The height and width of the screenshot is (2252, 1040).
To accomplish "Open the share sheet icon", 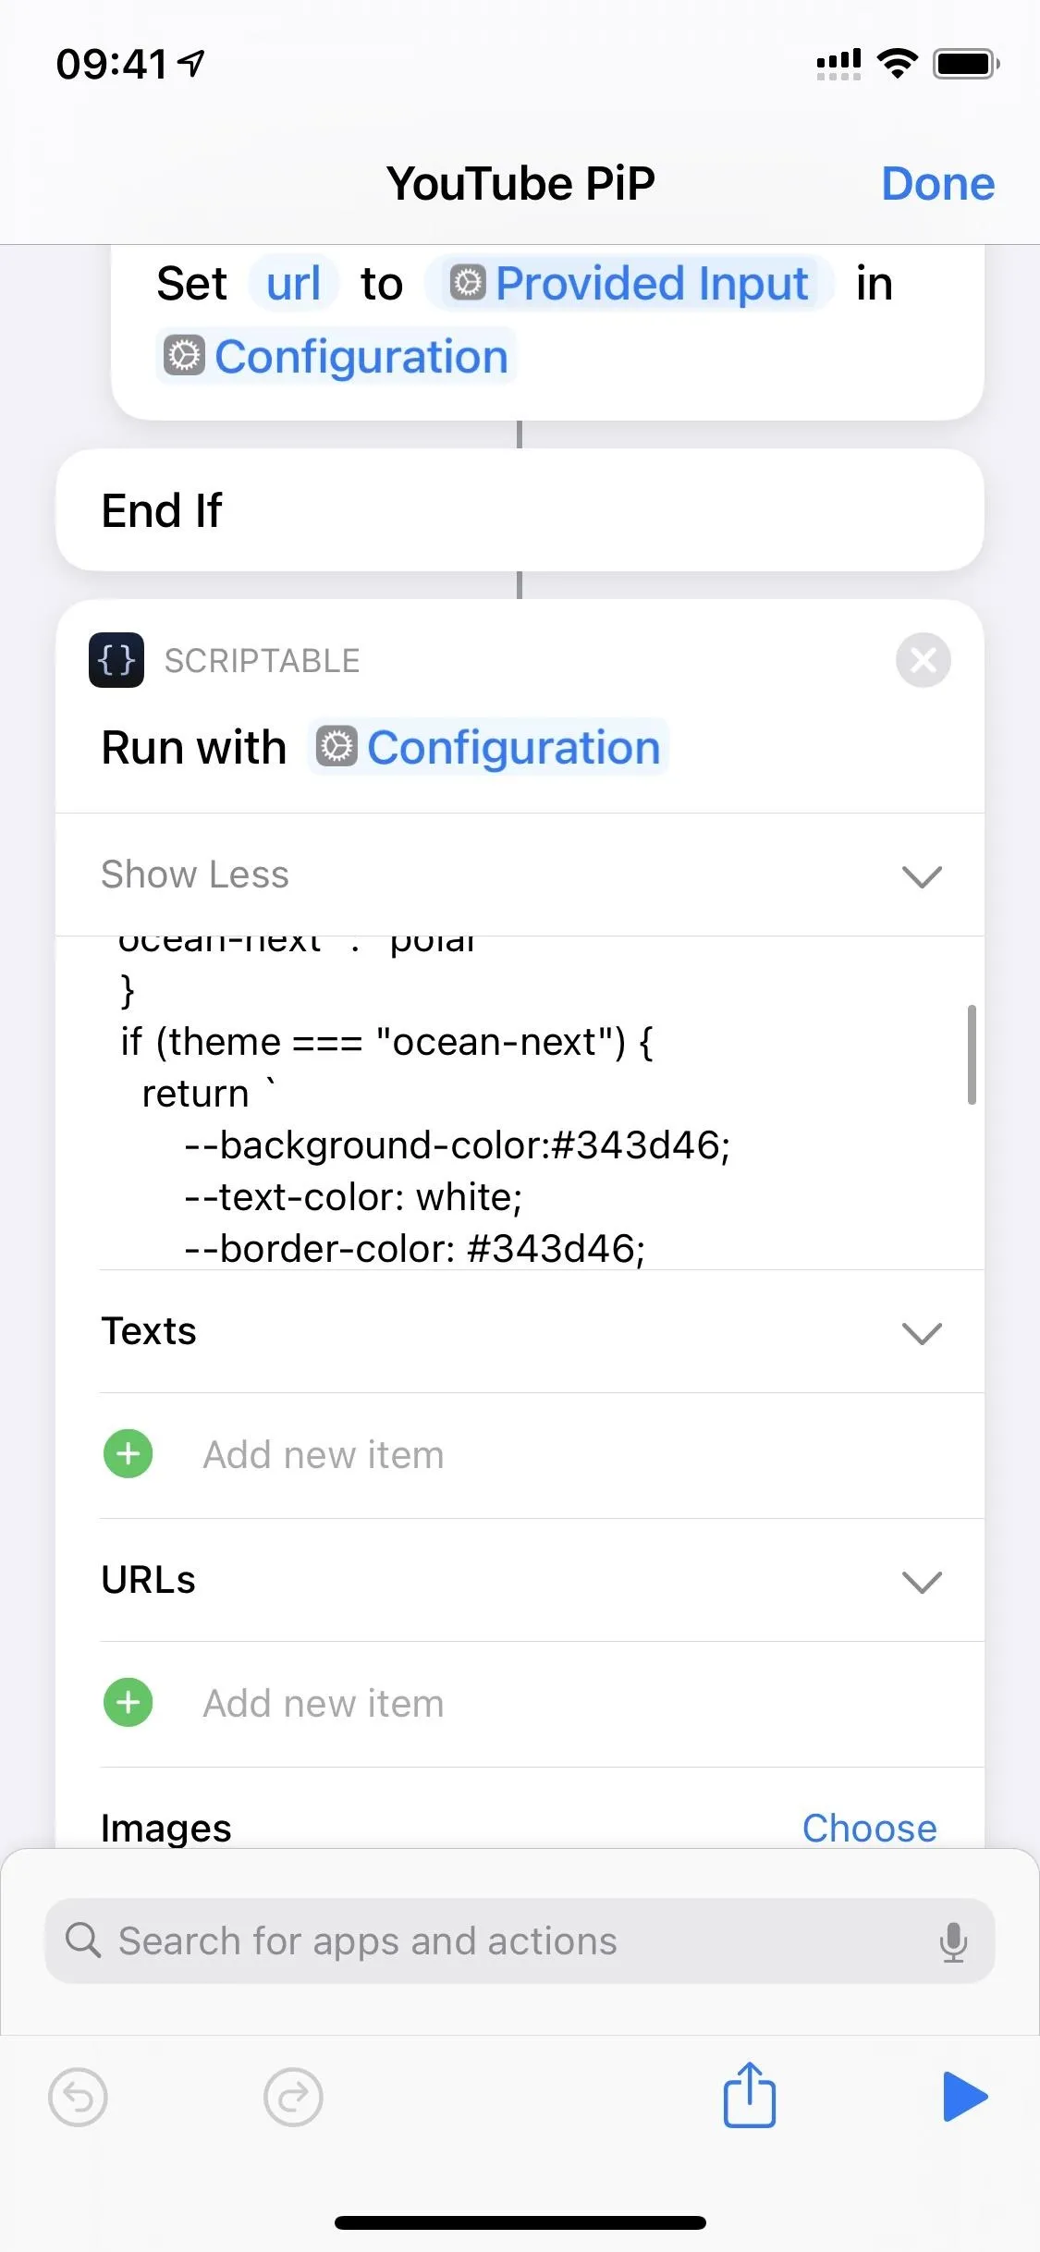I will coord(749,2094).
